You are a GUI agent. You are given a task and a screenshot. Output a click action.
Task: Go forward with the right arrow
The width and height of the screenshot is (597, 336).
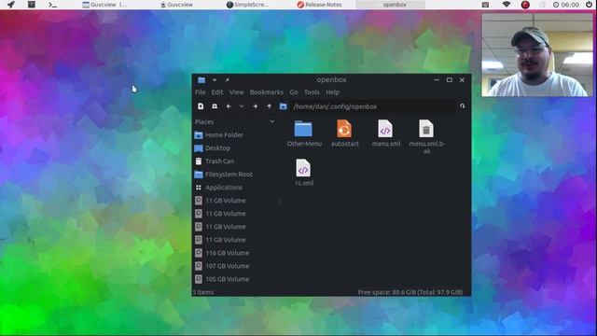pyautogui.click(x=255, y=106)
